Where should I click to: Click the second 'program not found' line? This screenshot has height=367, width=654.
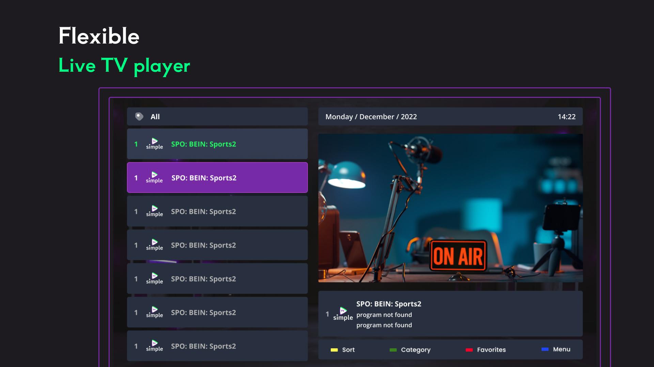click(384, 325)
